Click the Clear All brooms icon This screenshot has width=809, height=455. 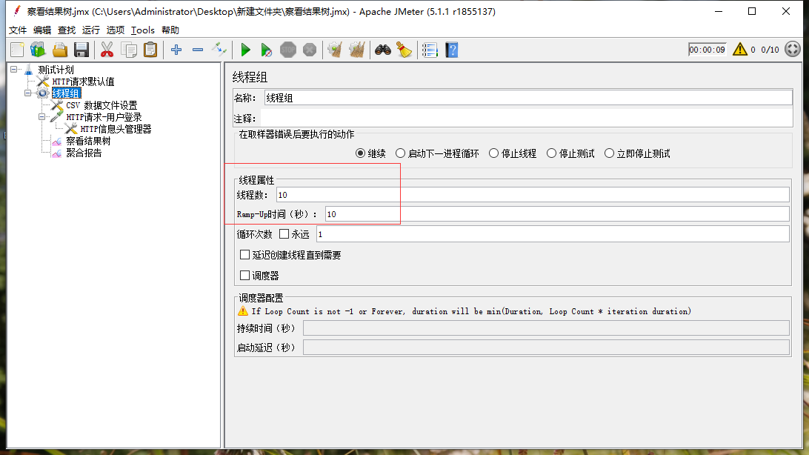(x=357, y=50)
